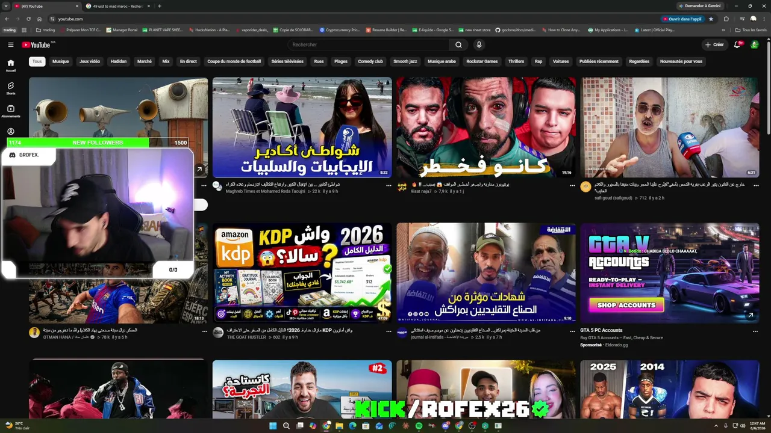771x433 pixels.
Task: Select the Smooth jazz filter chip
Action: coord(405,61)
